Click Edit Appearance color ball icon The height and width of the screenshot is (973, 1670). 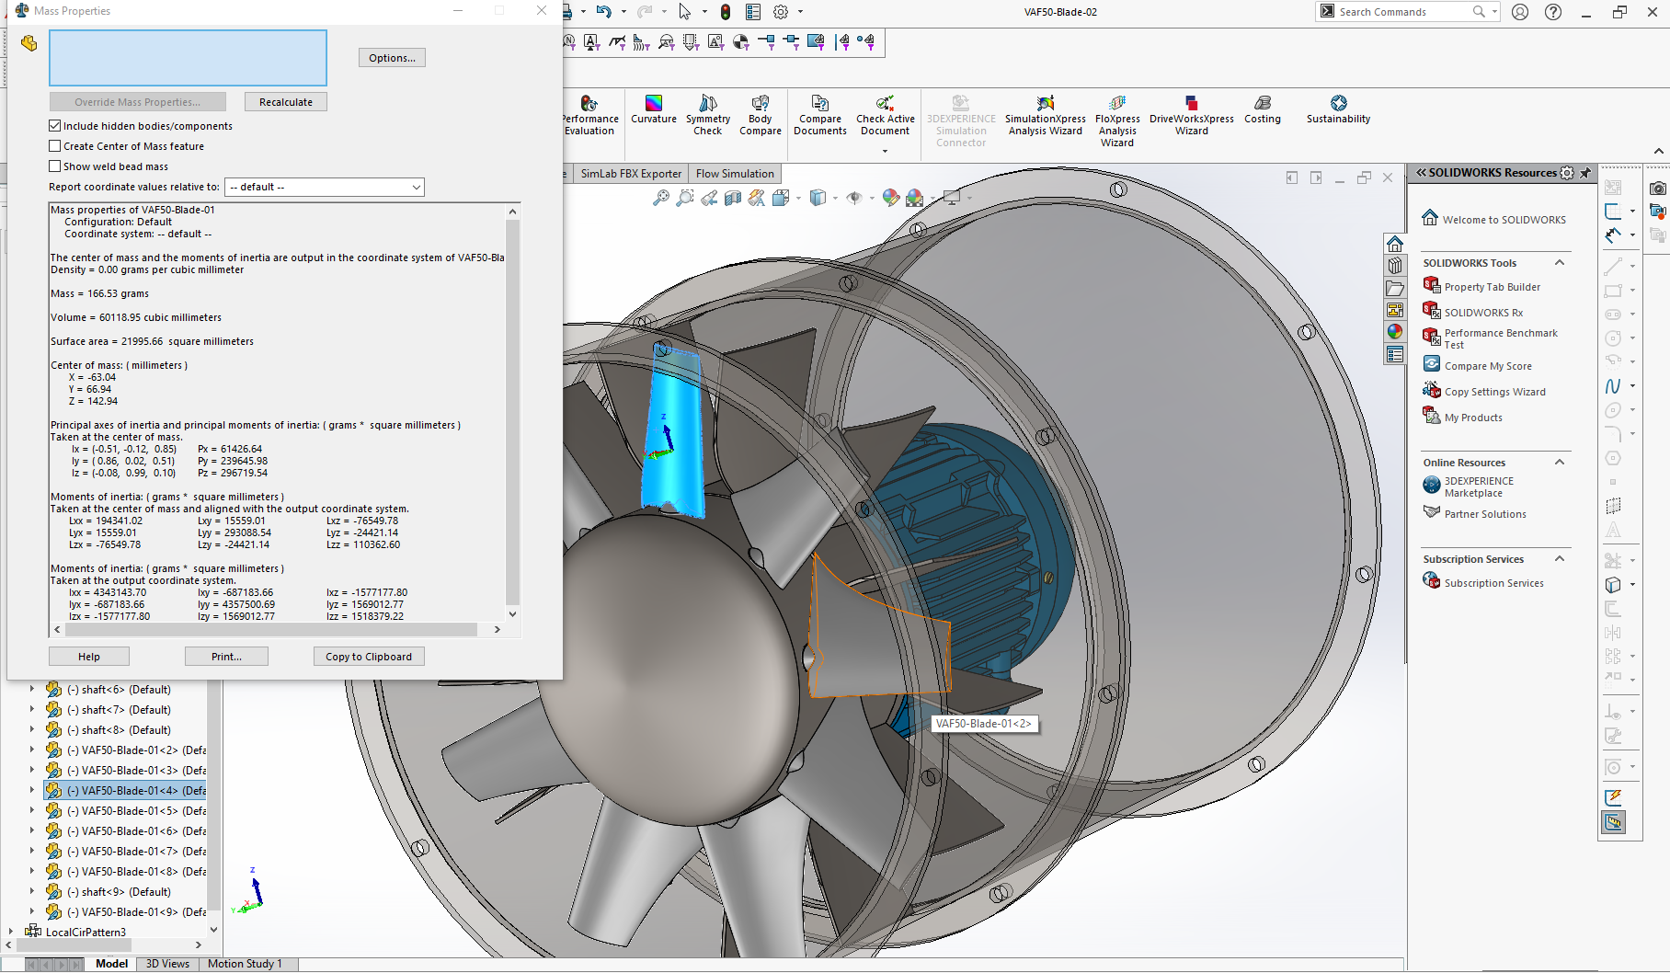coord(890,198)
